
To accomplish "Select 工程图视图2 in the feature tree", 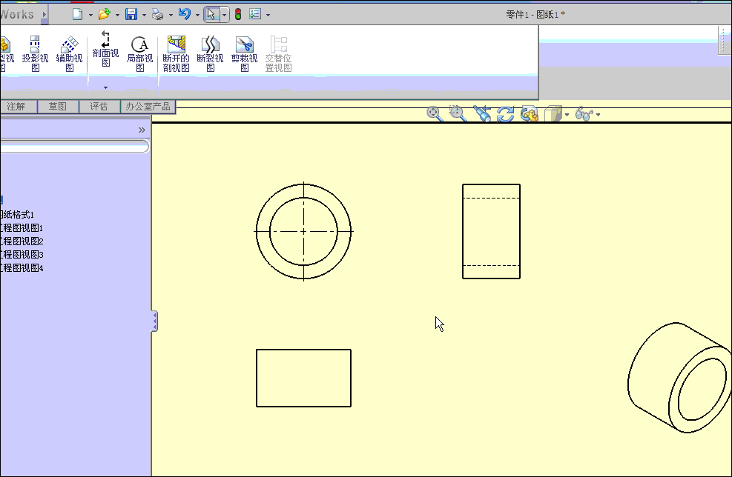I will (x=22, y=241).
